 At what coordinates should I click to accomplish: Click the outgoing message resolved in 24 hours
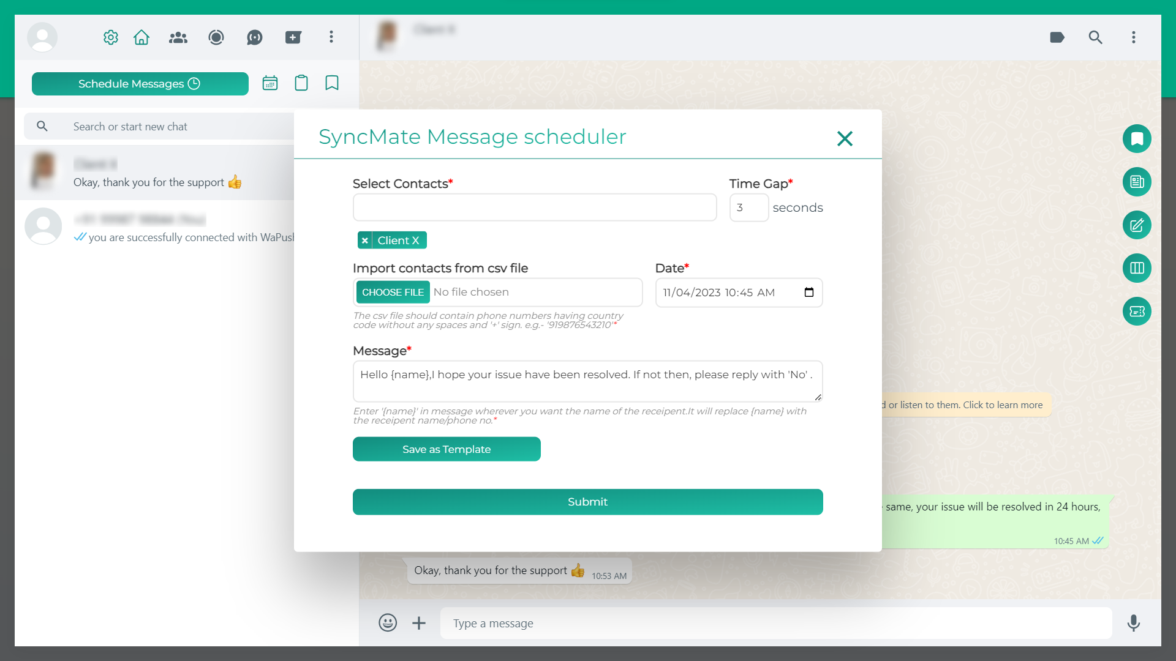995,521
